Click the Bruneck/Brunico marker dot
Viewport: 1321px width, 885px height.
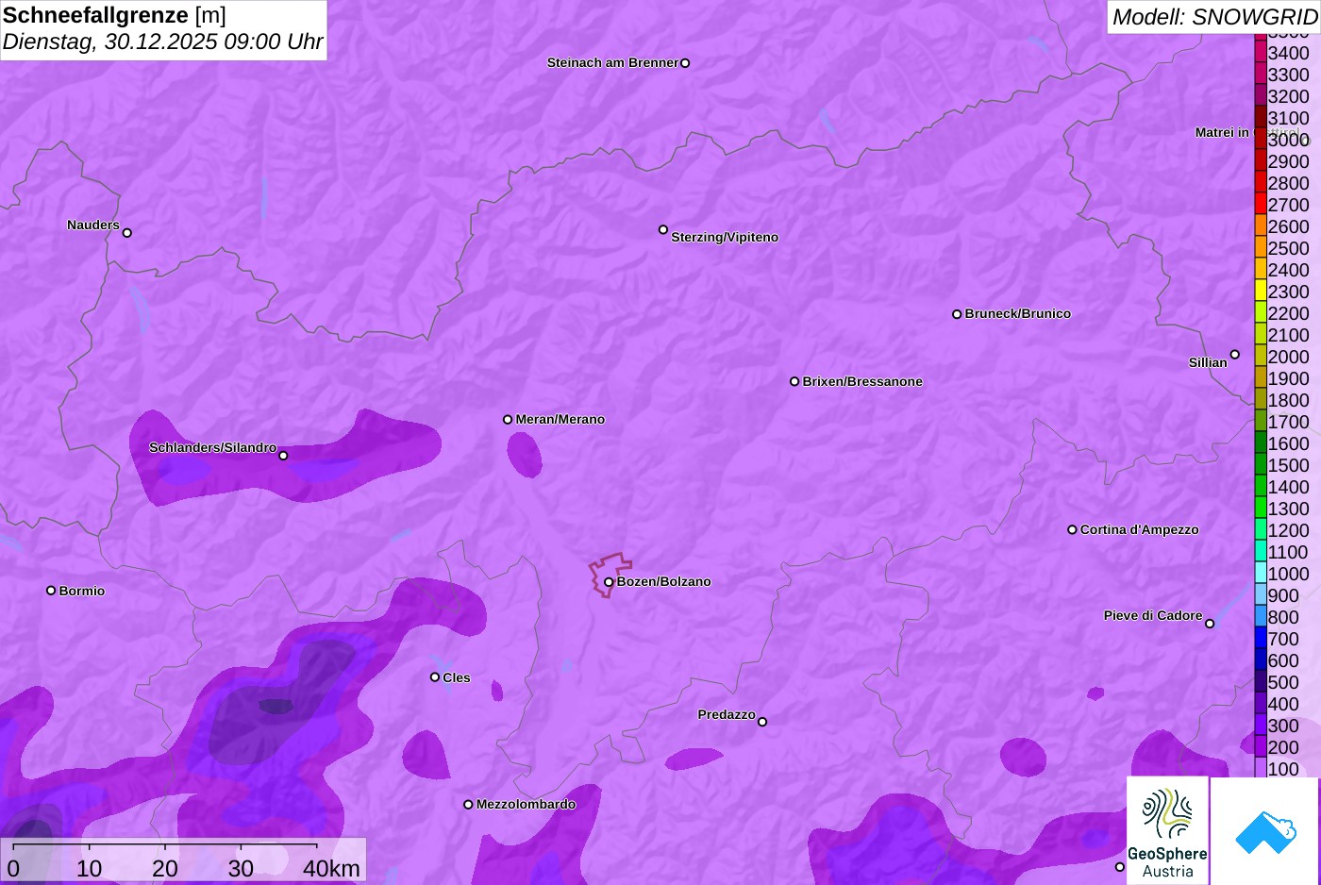[957, 314]
